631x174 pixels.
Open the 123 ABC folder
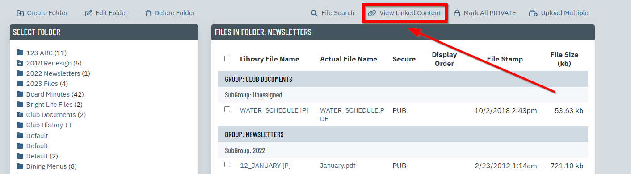tap(40, 53)
